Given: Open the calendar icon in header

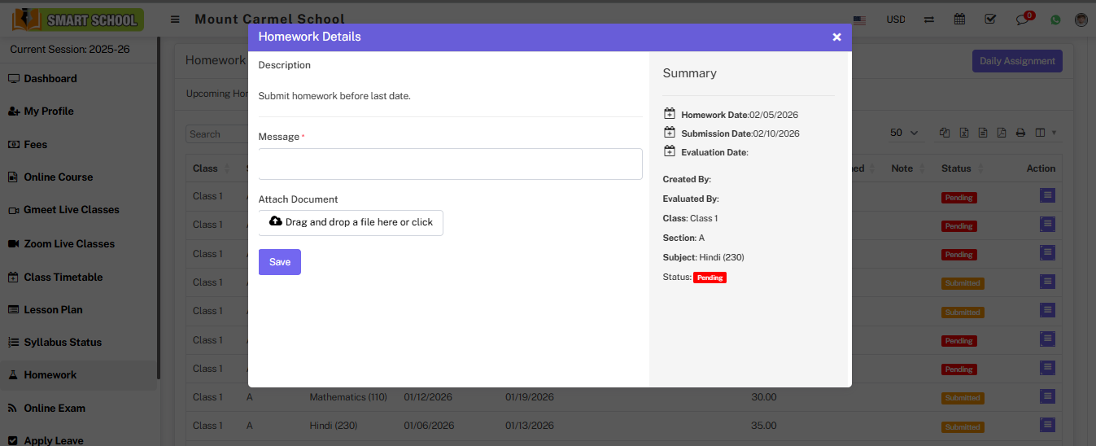Looking at the screenshot, I should (960, 20).
